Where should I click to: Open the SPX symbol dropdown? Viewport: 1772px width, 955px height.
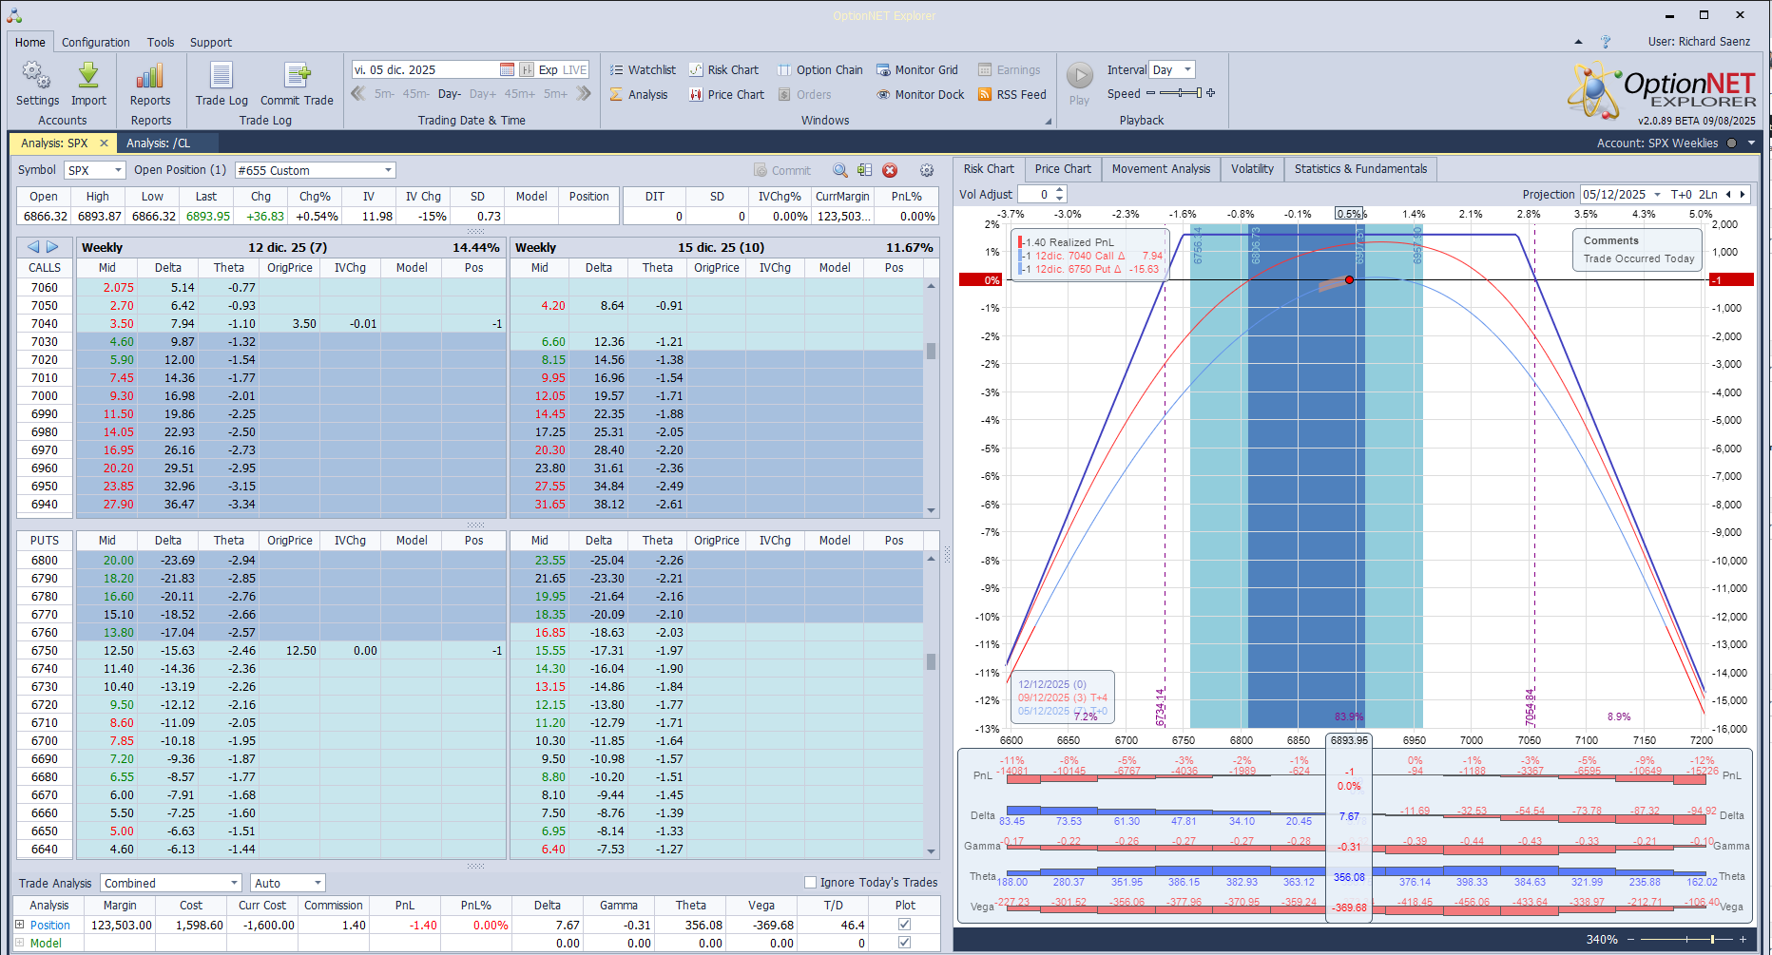click(118, 170)
